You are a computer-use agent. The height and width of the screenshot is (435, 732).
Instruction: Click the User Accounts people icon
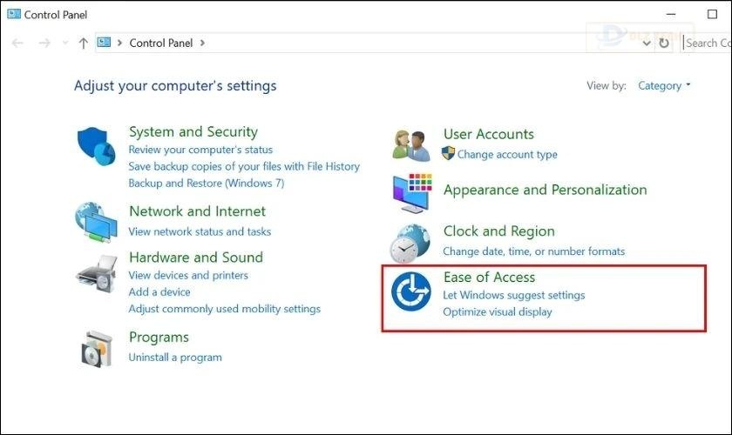point(411,144)
